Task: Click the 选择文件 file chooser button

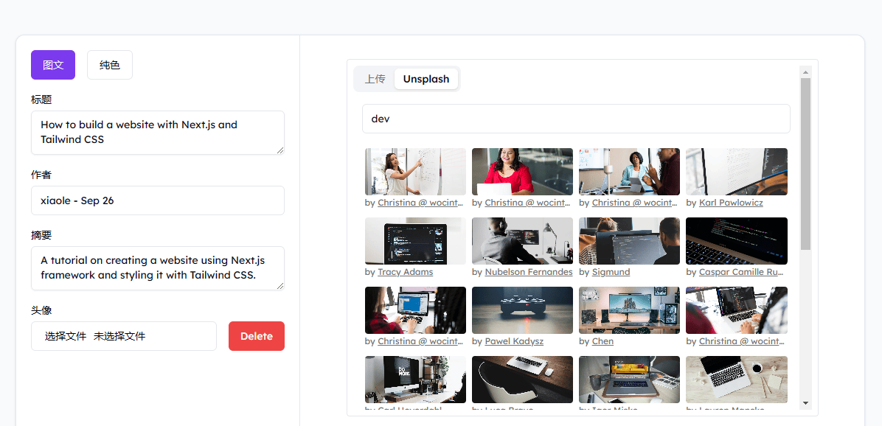Action: coord(66,336)
